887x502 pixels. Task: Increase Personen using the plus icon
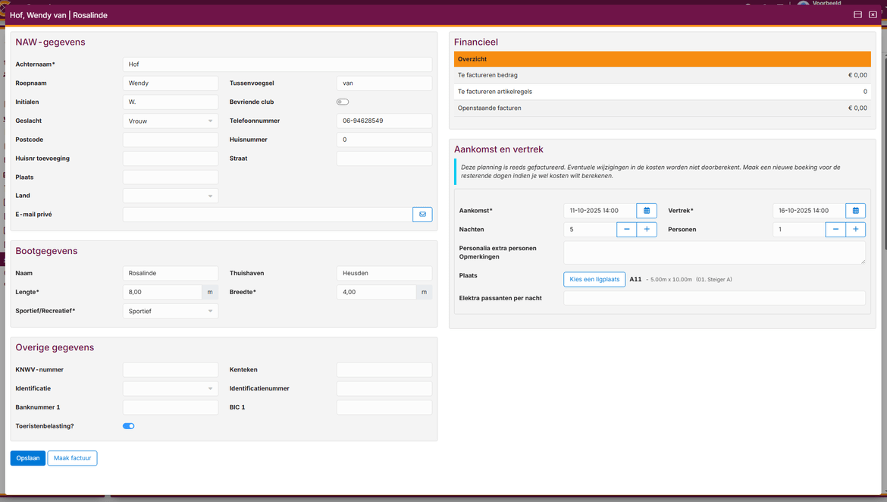point(855,229)
